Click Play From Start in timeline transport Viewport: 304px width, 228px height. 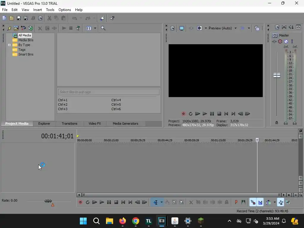(x=95, y=202)
